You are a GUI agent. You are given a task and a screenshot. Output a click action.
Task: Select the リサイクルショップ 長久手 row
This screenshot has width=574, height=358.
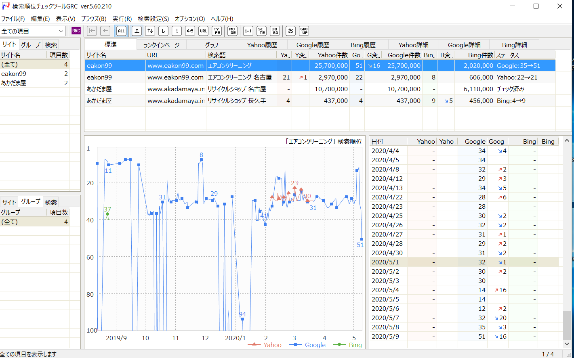click(237, 100)
